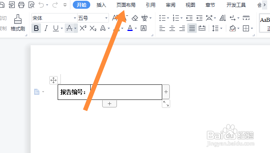This screenshot has height=153, width=270.
Task: Expand strikethrough options dropdown
Action: 76,28
